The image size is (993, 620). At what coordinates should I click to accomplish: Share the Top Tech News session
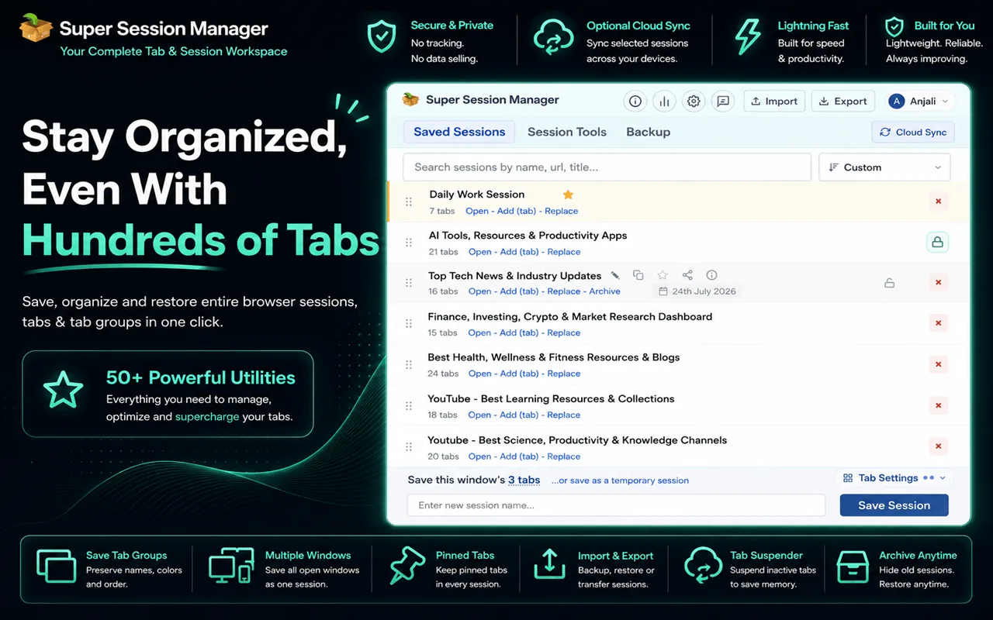(x=687, y=275)
